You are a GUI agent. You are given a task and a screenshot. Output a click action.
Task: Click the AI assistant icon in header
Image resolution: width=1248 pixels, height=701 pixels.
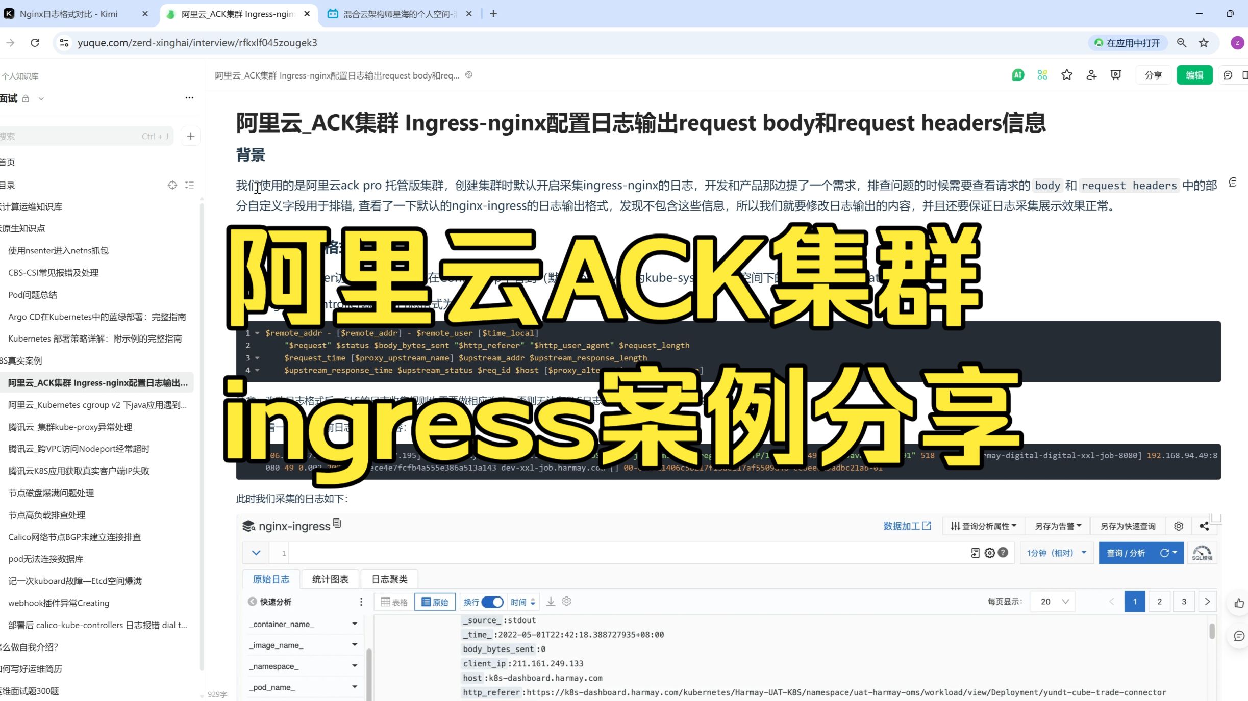pyautogui.click(x=1018, y=75)
